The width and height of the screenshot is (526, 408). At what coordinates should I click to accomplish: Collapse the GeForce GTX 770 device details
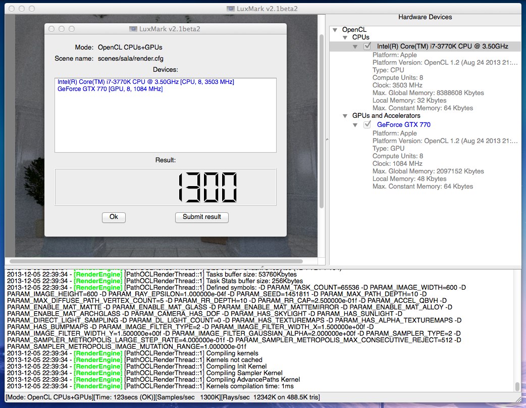(355, 125)
